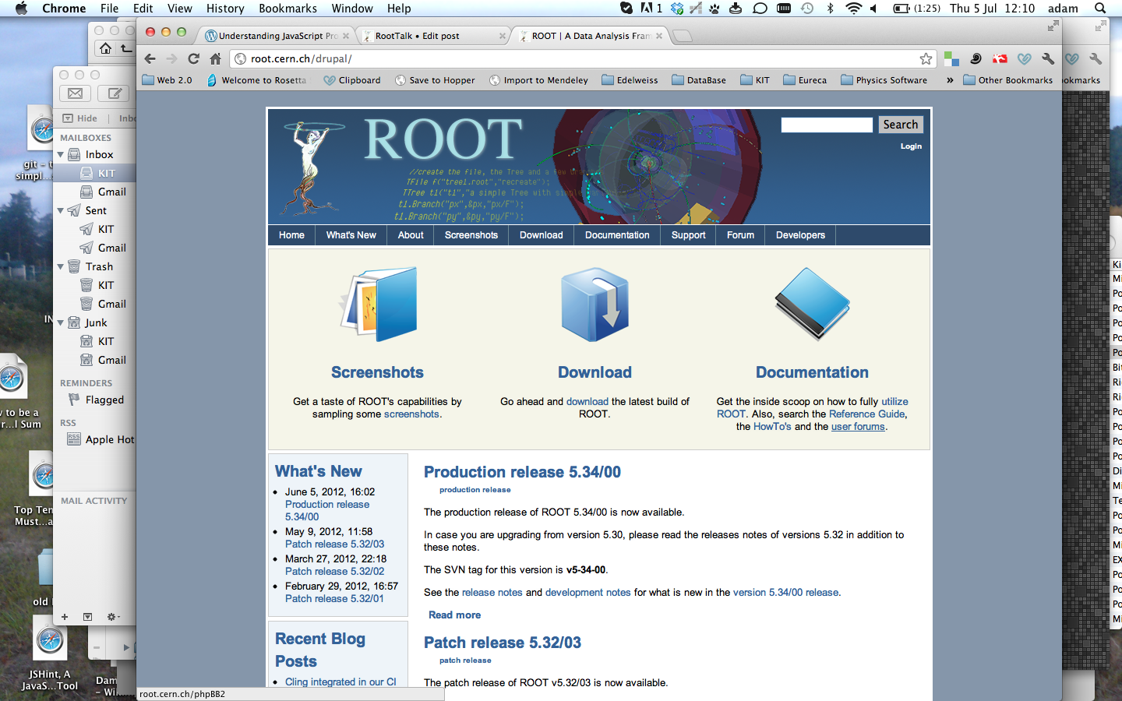Collapse the Inbox mailbox group

pos(61,155)
